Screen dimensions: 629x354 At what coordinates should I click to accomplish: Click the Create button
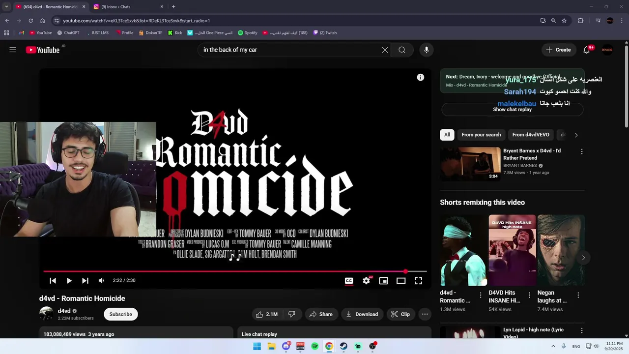(x=559, y=50)
